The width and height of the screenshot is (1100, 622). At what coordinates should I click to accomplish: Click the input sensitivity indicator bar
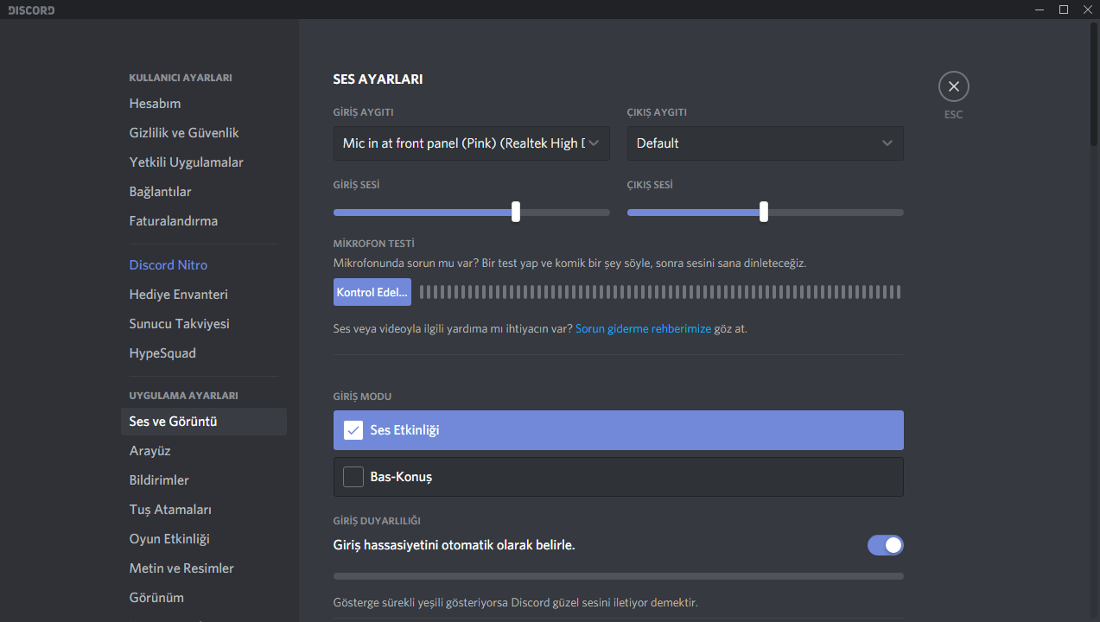[x=619, y=576]
